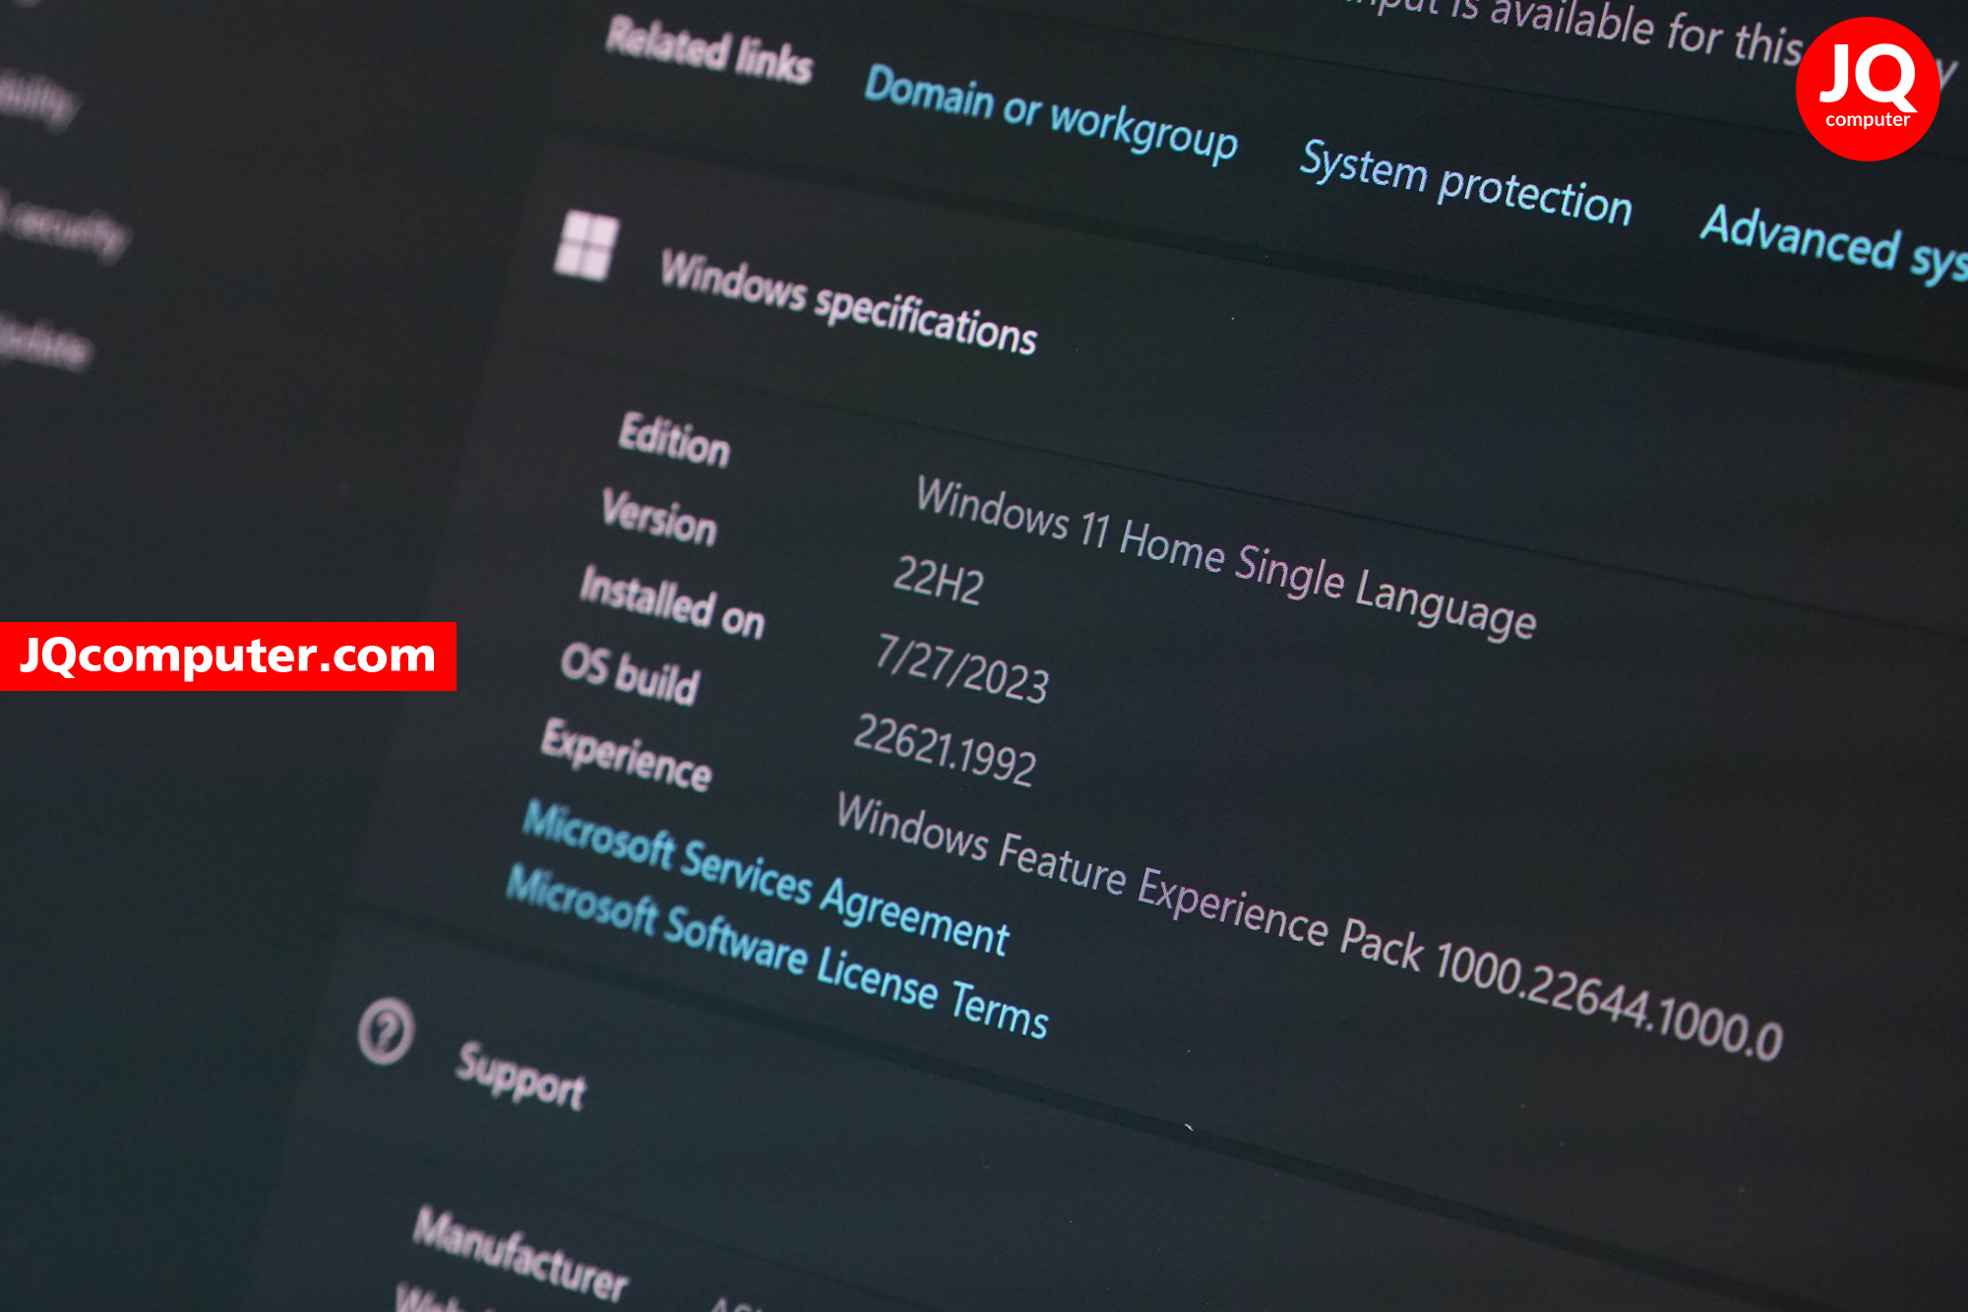Select the 'Windows 11 Home Single Language' value
This screenshot has width=1968, height=1312.
pos(1226,556)
